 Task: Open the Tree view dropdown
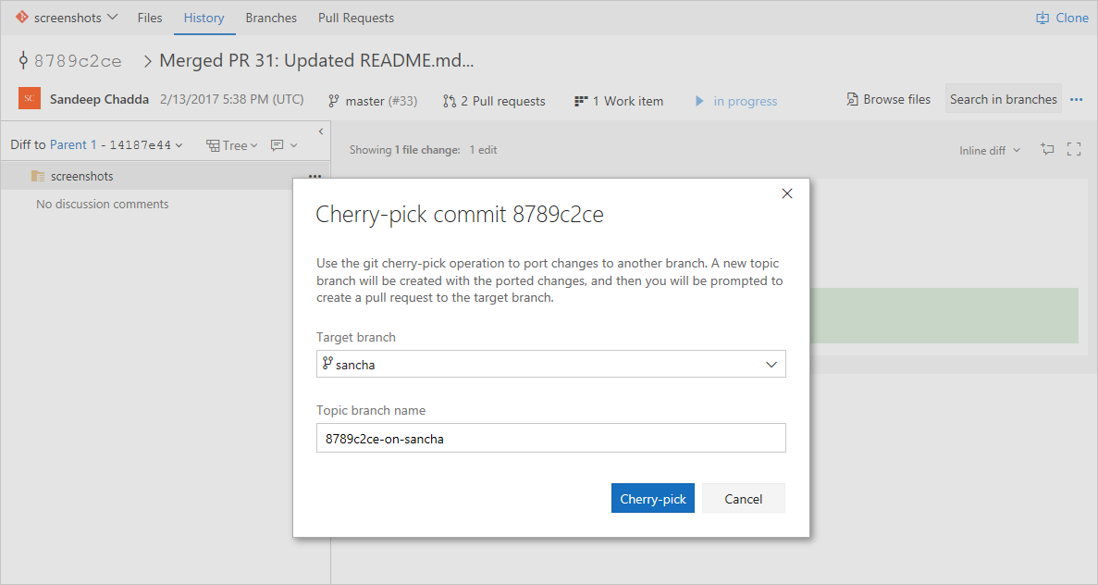(232, 145)
